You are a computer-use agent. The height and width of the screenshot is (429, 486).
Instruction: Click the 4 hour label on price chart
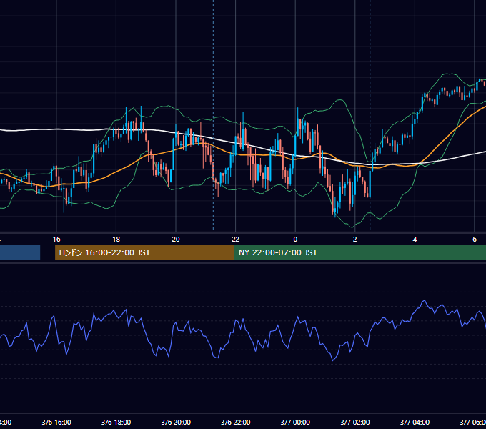point(415,240)
